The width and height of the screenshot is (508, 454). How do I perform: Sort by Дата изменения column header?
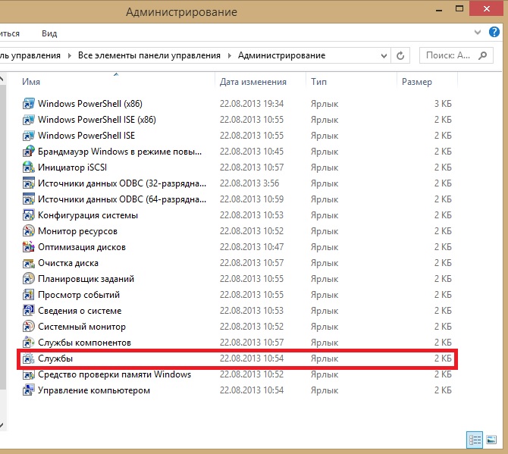(x=253, y=82)
